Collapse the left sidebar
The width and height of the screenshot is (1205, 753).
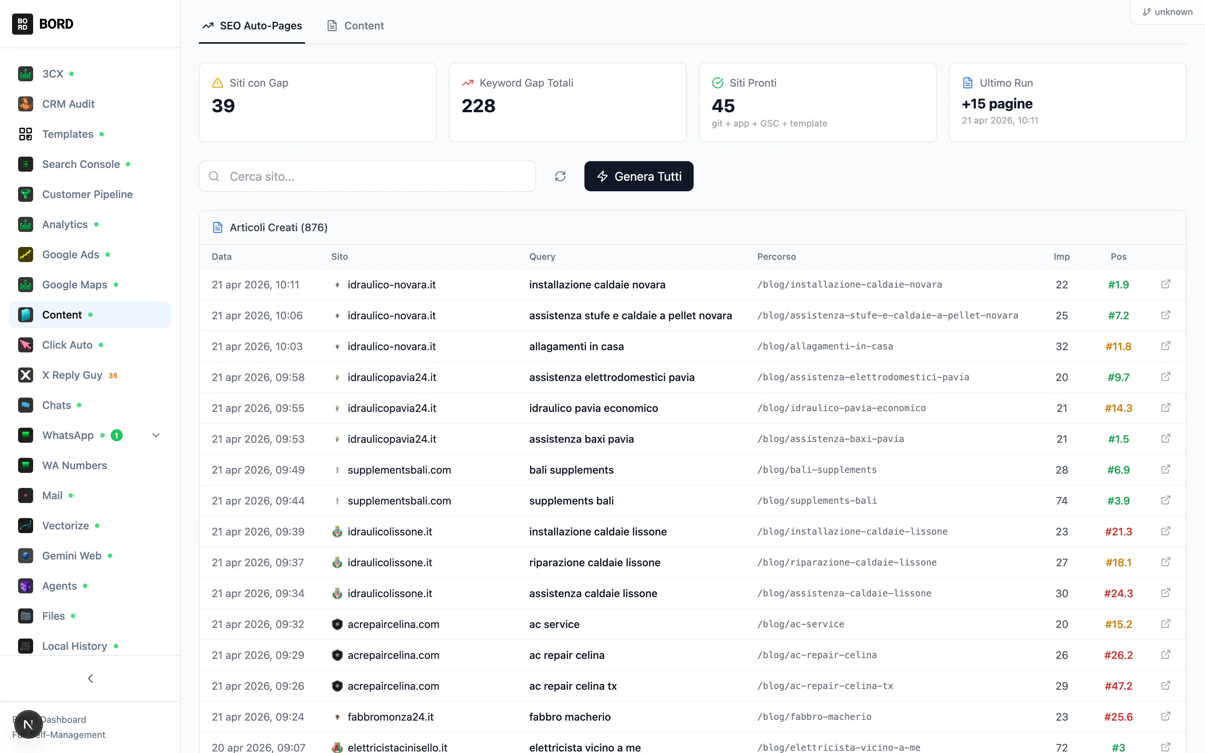pyautogui.click(x=90, y=678)
